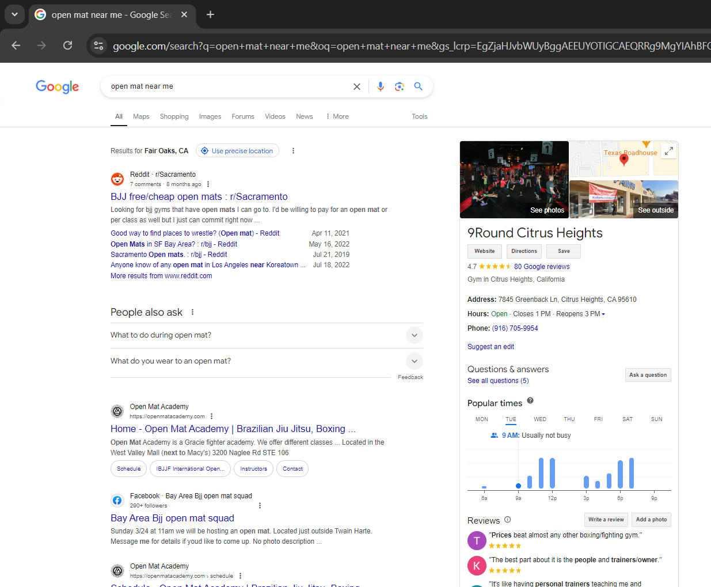Open first Open Mat Academy result three-dot menu
This screenshot has width=711, height=587.
[211, 416]
